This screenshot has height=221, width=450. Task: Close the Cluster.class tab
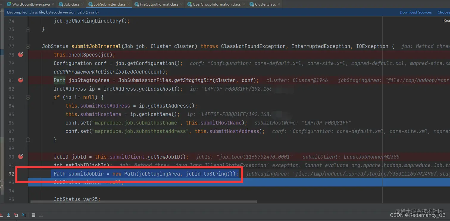pyautogui.click(x=279, y=4)
